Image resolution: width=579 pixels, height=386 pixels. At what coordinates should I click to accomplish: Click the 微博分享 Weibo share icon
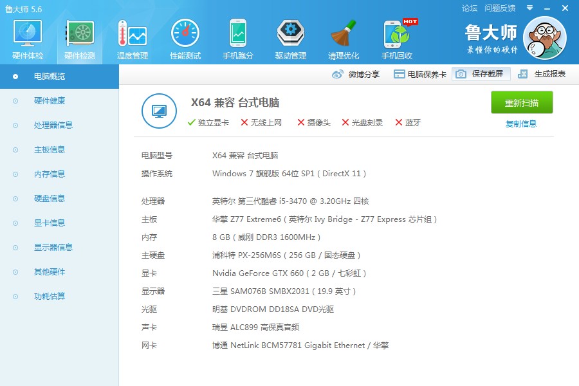(338, 74)
